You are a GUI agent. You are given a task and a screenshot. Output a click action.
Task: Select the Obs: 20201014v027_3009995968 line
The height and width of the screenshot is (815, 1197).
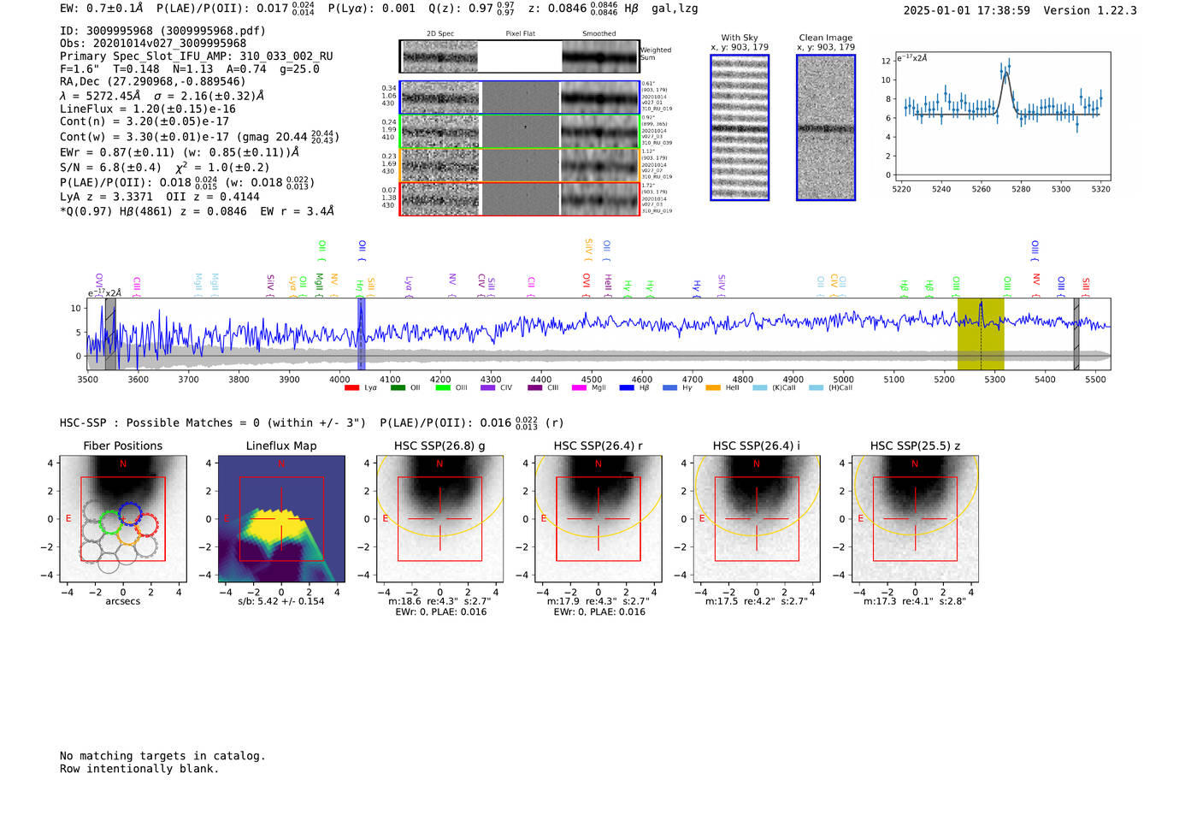pos(153,44)
